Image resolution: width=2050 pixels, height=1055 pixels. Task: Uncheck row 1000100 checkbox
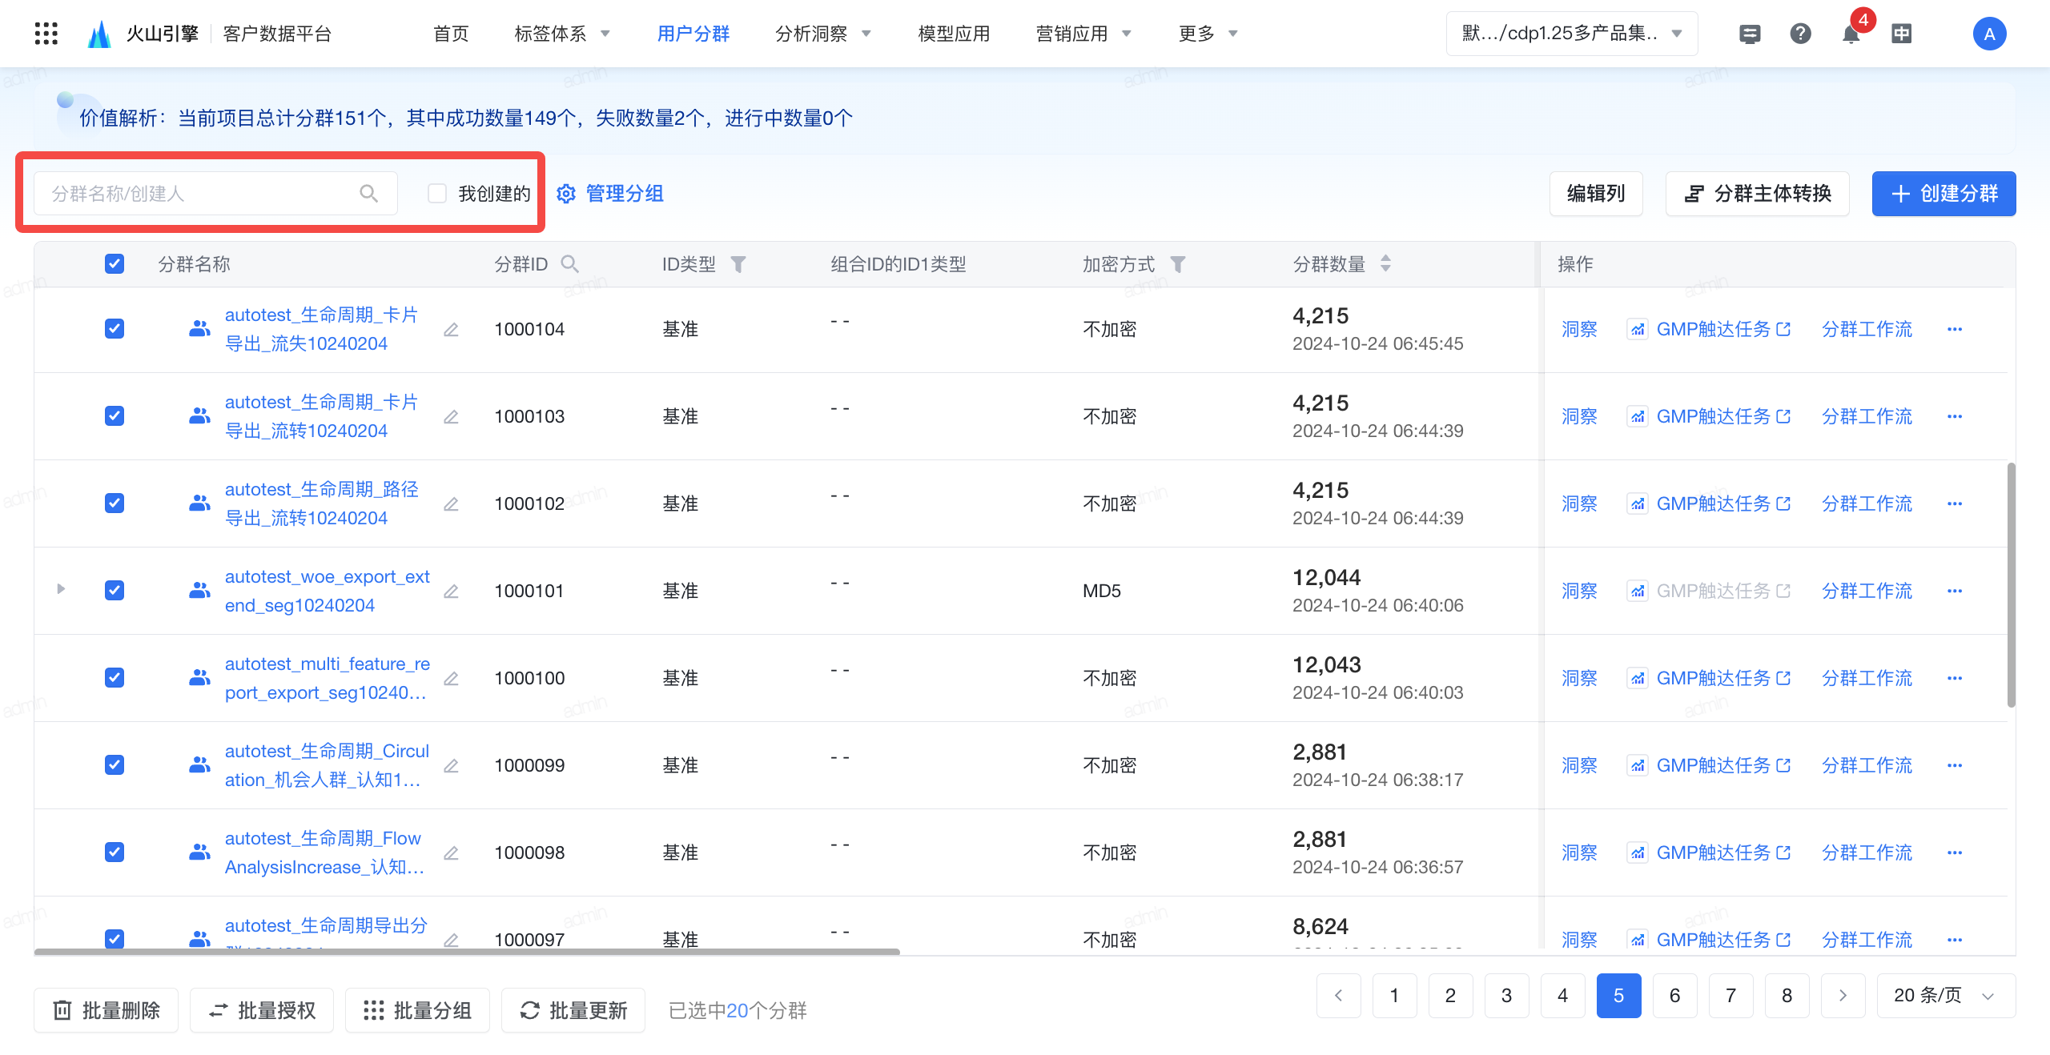[115, 678]
